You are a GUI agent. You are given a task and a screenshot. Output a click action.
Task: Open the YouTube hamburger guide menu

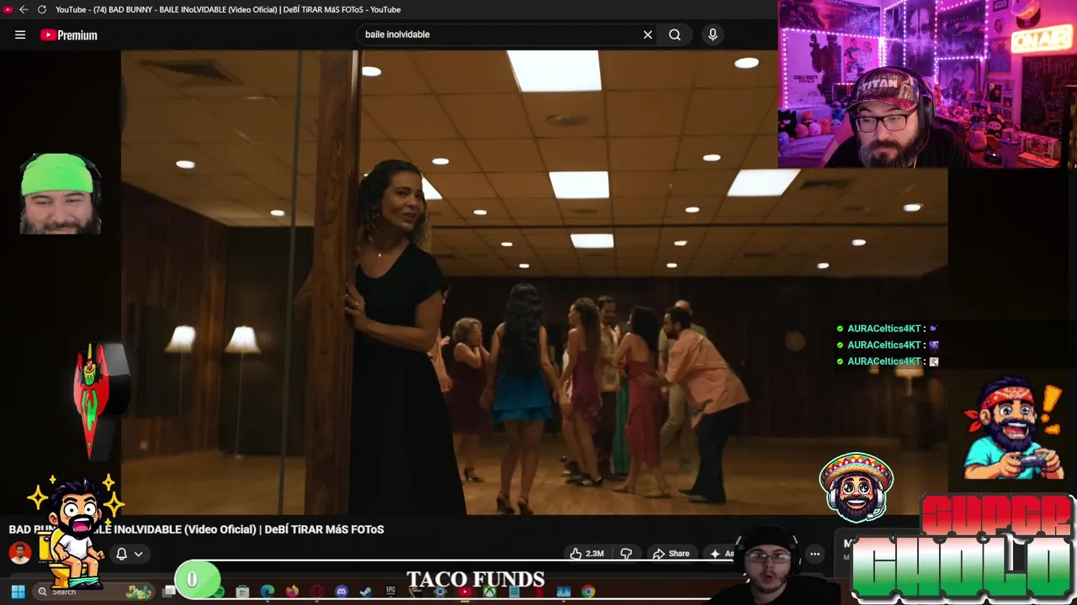[20, 34]
